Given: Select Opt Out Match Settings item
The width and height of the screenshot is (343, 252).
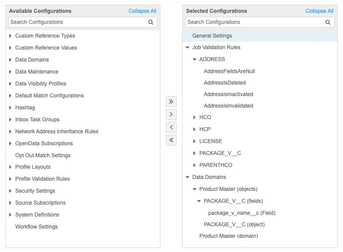Looking at the screenshot, I should pos(43,155).
